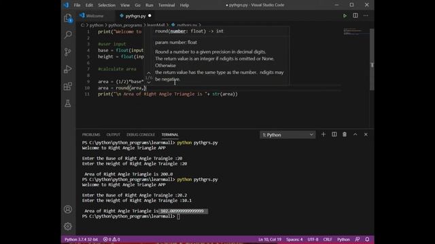The image size is (435, 244).
Task: Kill terminal with trash icon
Action: pyautogui.click(x=345, y=134)
